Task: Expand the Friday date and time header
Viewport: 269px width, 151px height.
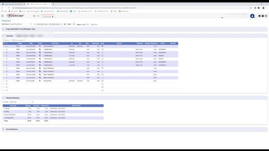Action: [3, 29]
